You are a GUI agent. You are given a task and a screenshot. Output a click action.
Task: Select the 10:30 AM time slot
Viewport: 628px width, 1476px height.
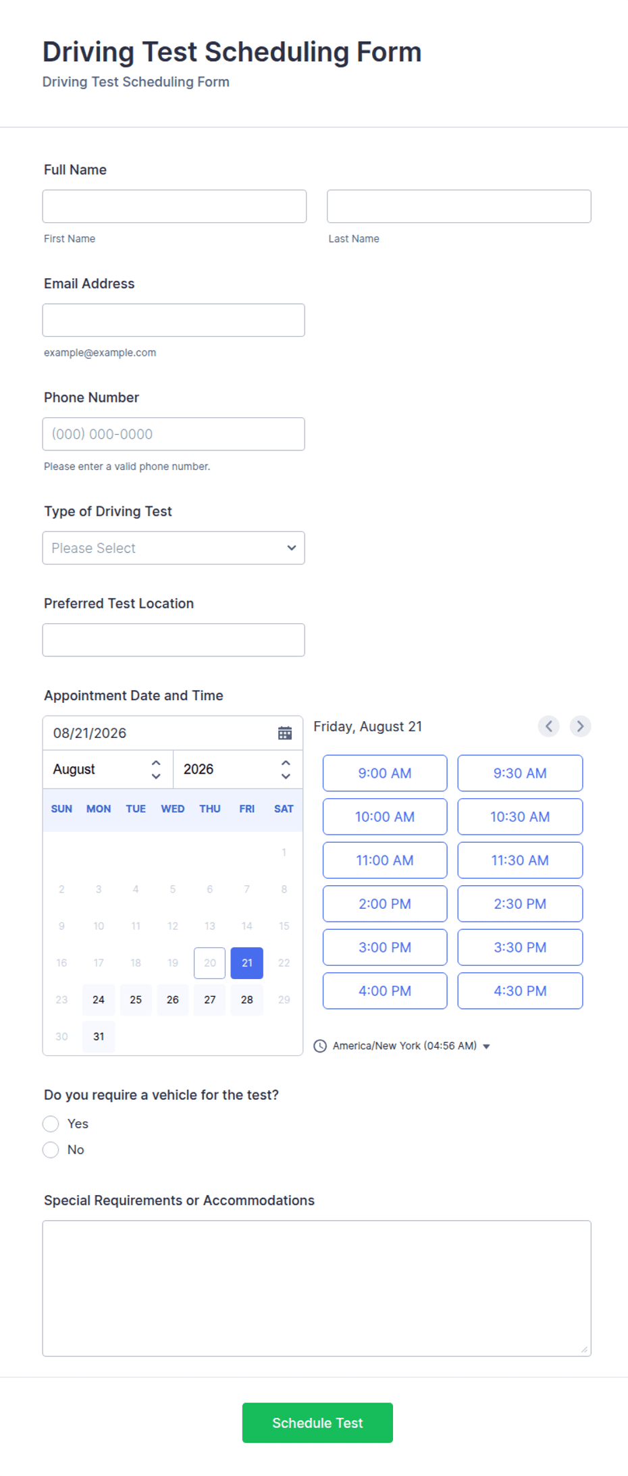[520, 817]
